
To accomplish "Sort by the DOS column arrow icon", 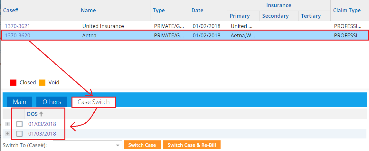I will [x=41, y=114].
